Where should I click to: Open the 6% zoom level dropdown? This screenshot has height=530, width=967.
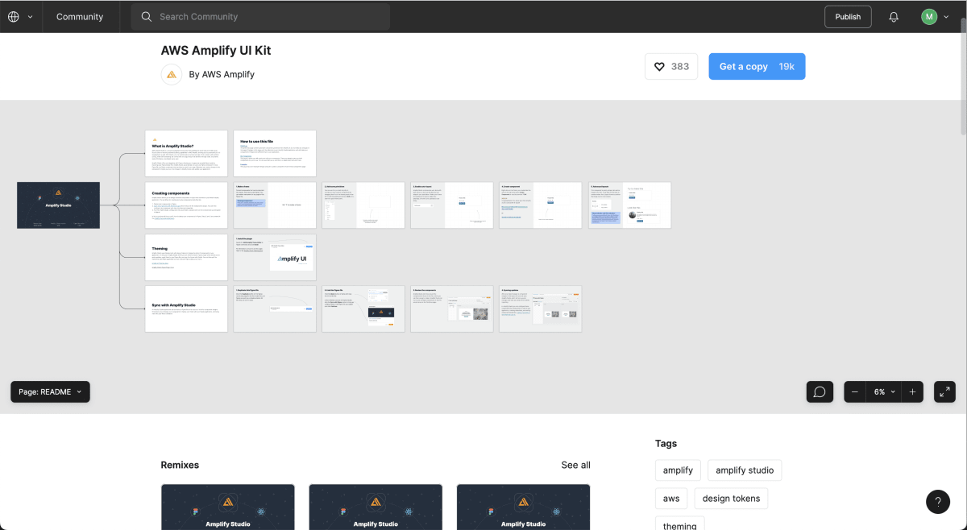coord(884,392)
